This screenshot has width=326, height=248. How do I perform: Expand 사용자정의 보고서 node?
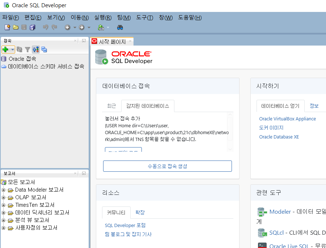click(x=4, y=228)
